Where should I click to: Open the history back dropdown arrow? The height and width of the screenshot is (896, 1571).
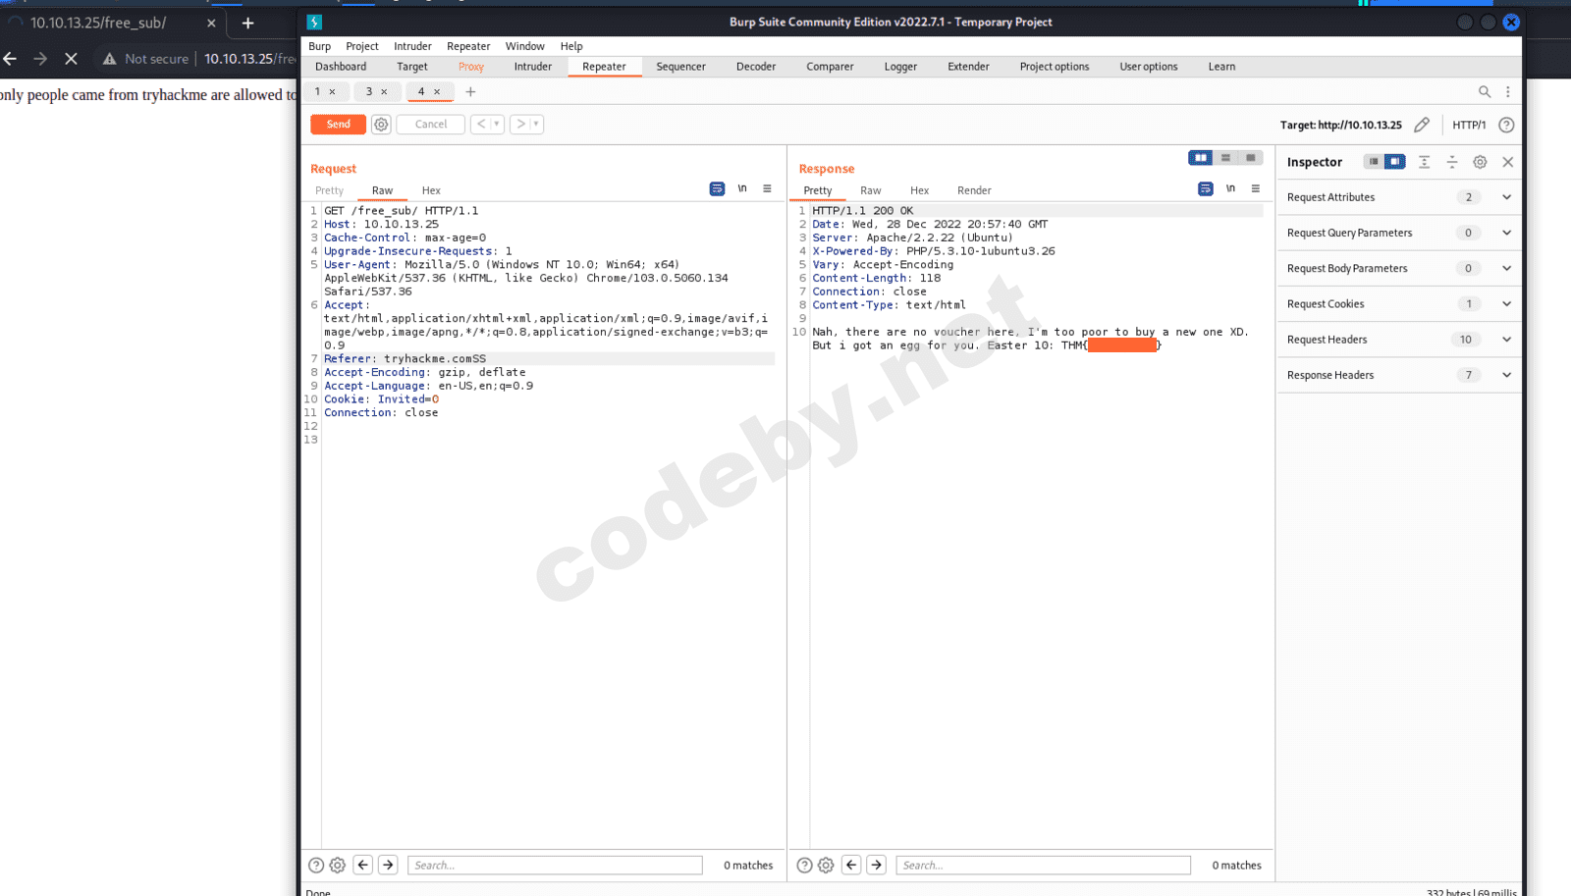click(x=497, y=125)
